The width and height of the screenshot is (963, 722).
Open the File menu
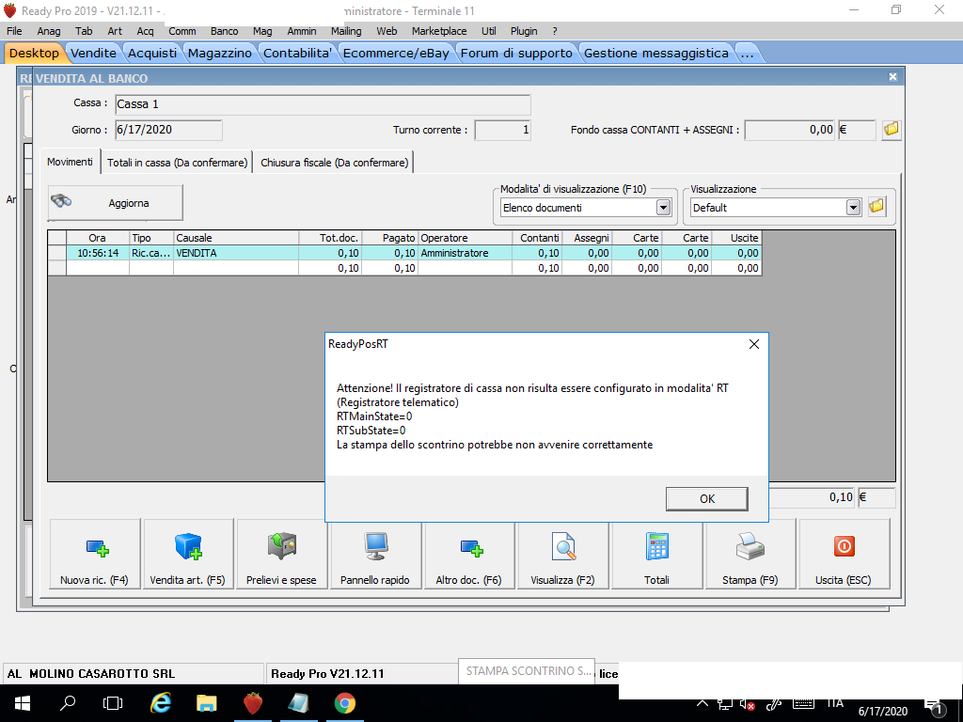[x=14, y=31]
